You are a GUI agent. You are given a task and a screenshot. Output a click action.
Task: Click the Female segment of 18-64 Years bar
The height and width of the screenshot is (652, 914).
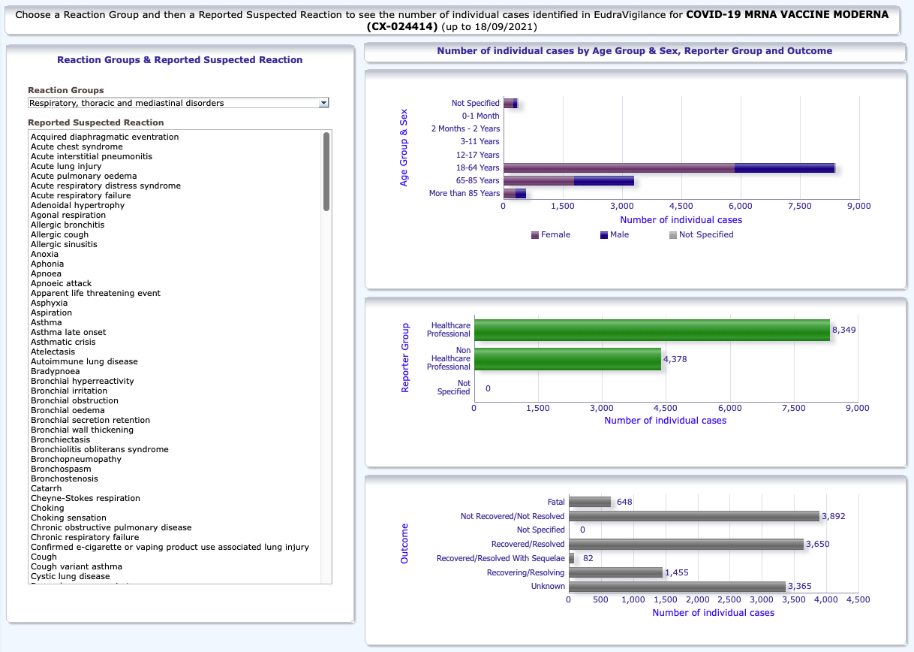pyautogui.click(x=619, y=168)
